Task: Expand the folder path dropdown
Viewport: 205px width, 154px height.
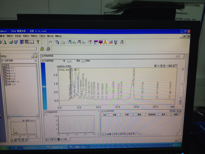Action: (35, 61)
